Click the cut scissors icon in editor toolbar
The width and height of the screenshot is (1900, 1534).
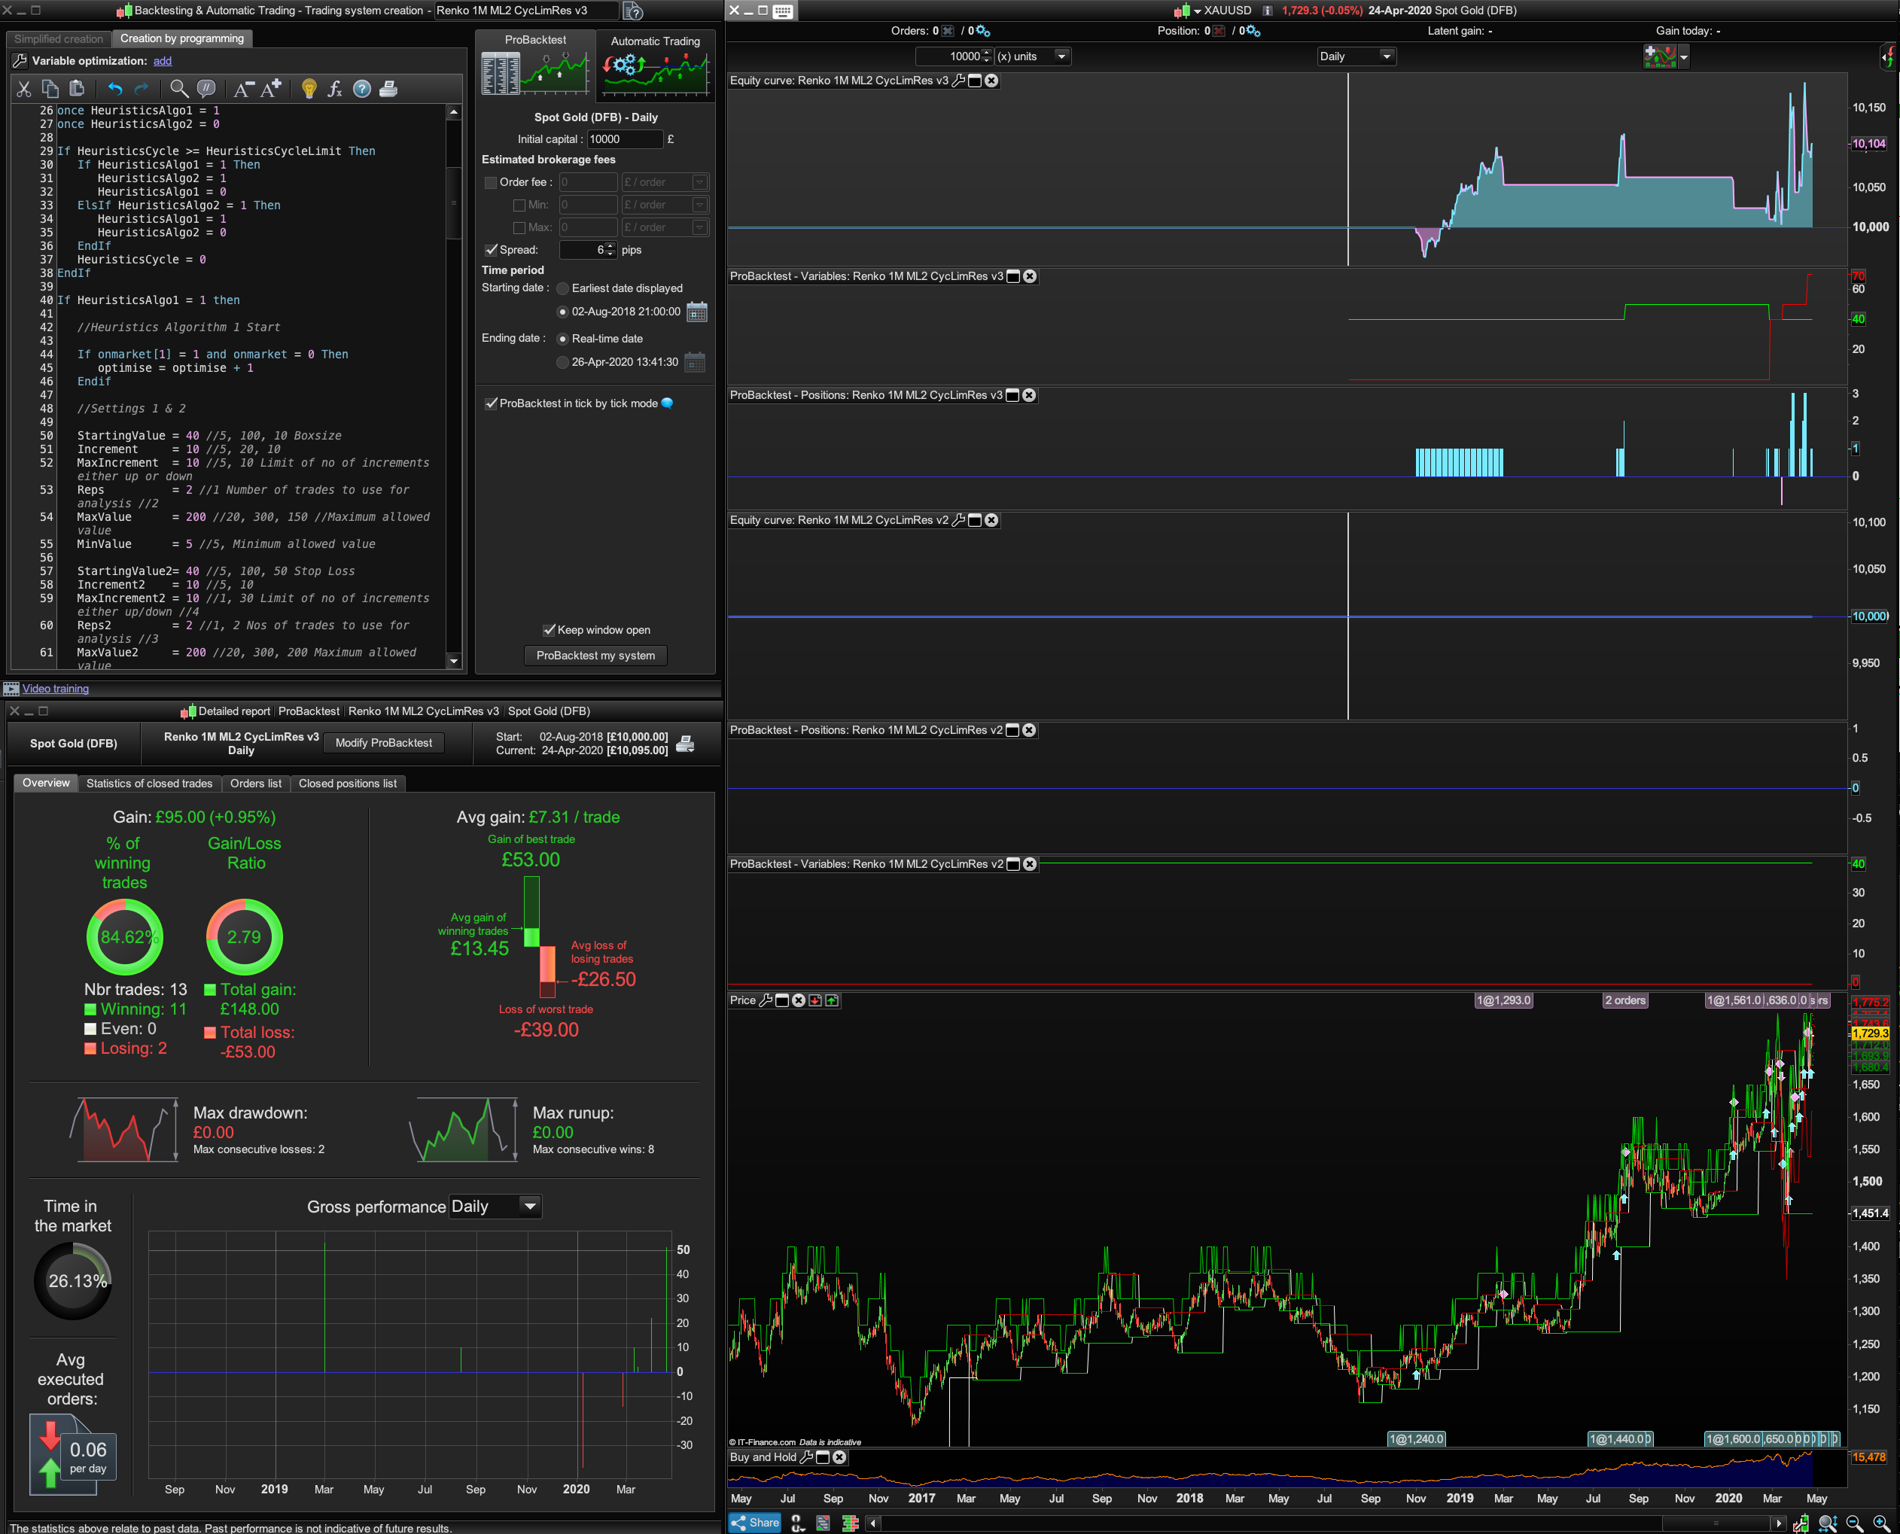pyautogui.click(x=24, y=90)
